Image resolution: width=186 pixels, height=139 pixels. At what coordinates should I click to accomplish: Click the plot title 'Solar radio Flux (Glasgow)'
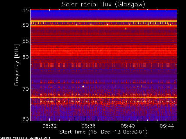(103, 5)
